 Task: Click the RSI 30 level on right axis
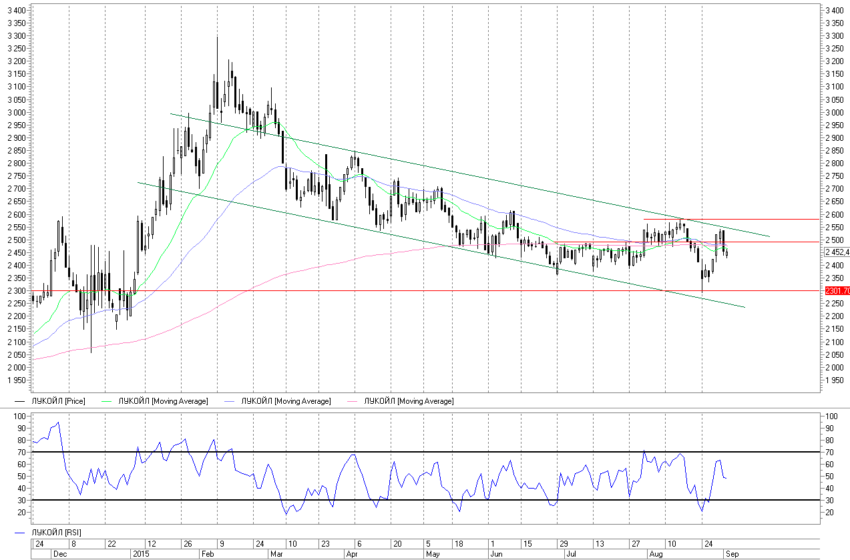831,501
